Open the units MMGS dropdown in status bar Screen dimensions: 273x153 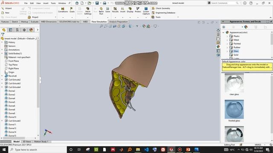pos(265,144)
